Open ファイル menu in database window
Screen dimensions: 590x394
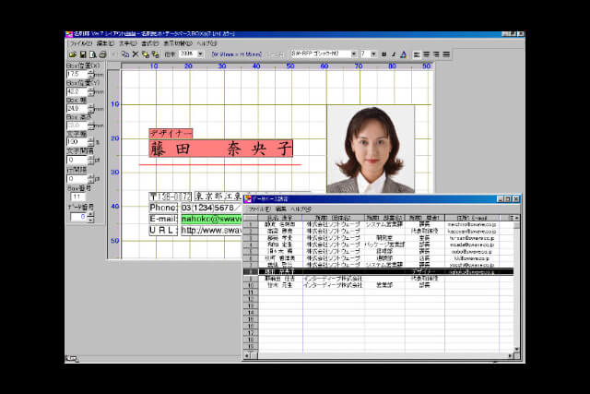(260, 209)
